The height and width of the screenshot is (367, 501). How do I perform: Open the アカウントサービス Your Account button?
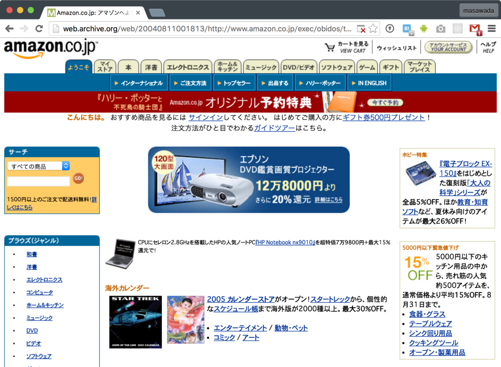tap(448, 47)
